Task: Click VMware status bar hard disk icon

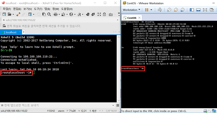Action: pyautogui.click(x=205, y=111)
